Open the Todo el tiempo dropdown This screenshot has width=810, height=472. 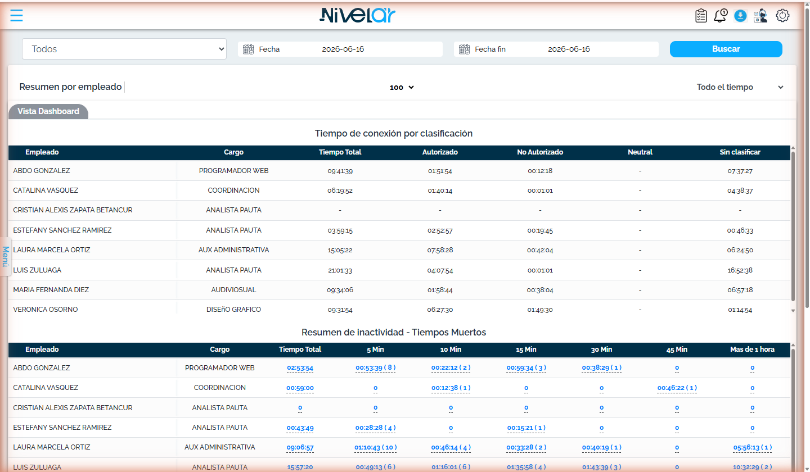[740, 87]
